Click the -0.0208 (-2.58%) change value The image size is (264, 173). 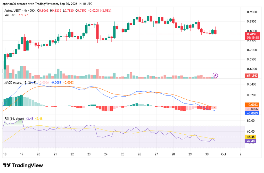point(100,10)
